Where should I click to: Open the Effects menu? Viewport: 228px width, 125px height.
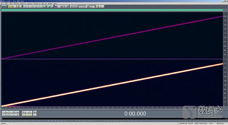(x=17, y=3)
